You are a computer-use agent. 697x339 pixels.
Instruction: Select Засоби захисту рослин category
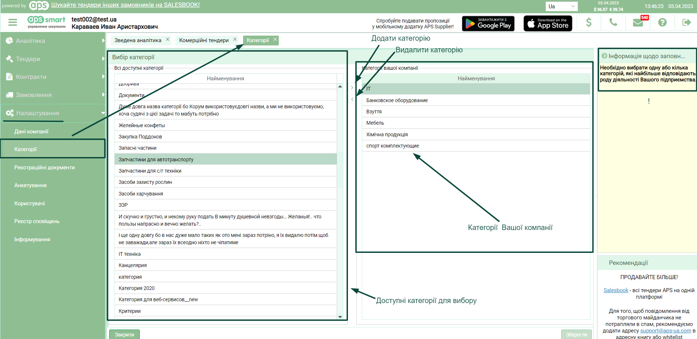(x=226, y=182)
